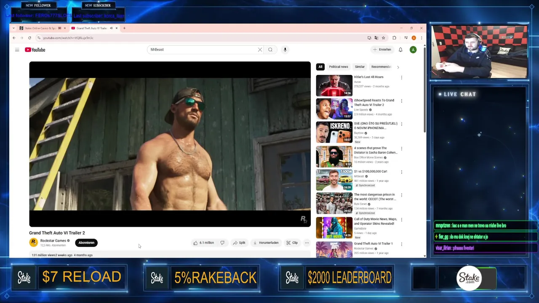Open the YouTube account avatar menu

click(x=413, y=50)
